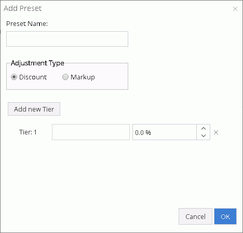Image resolution: width=243 pixels, height=233 pixels.
Task: Confirm the preset with OK
Action: (225, 216)
